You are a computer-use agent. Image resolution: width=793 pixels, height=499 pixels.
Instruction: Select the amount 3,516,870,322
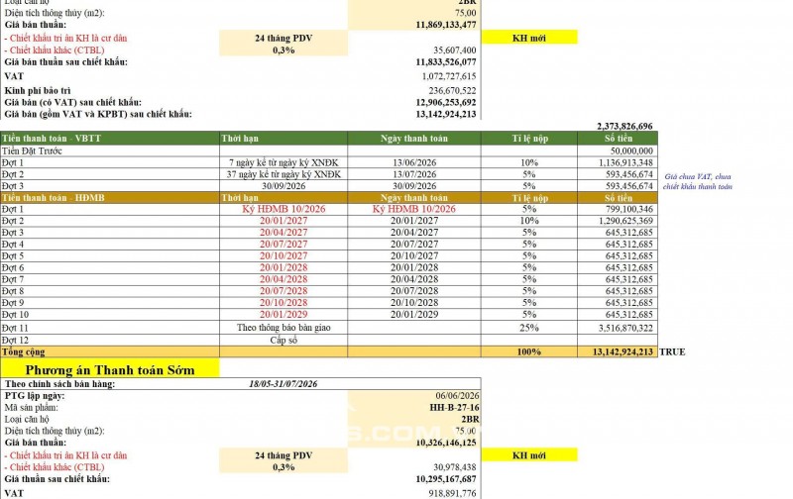(625, 328)
